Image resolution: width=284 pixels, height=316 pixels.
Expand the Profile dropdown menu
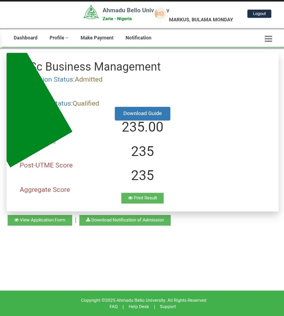tap(59, 38)
